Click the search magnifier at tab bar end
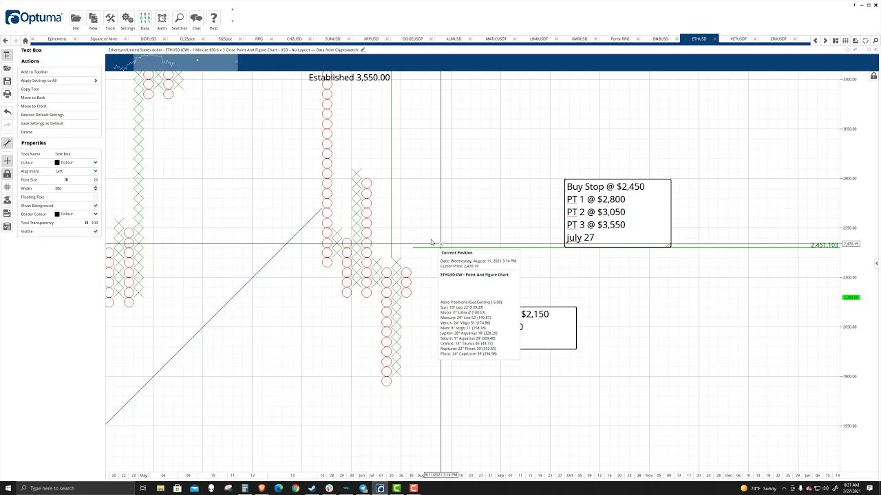The height and width of the screenshot is (495, 881). (874, 41)
